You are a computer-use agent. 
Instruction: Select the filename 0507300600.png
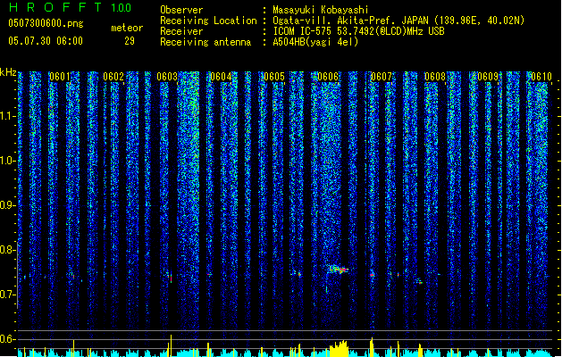click(46, 23)
